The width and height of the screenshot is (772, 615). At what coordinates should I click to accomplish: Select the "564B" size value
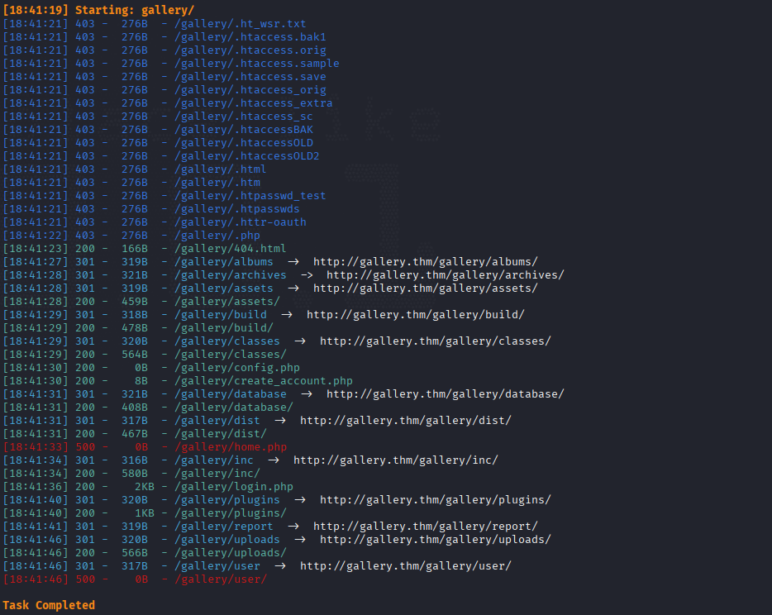click(135, 355)
